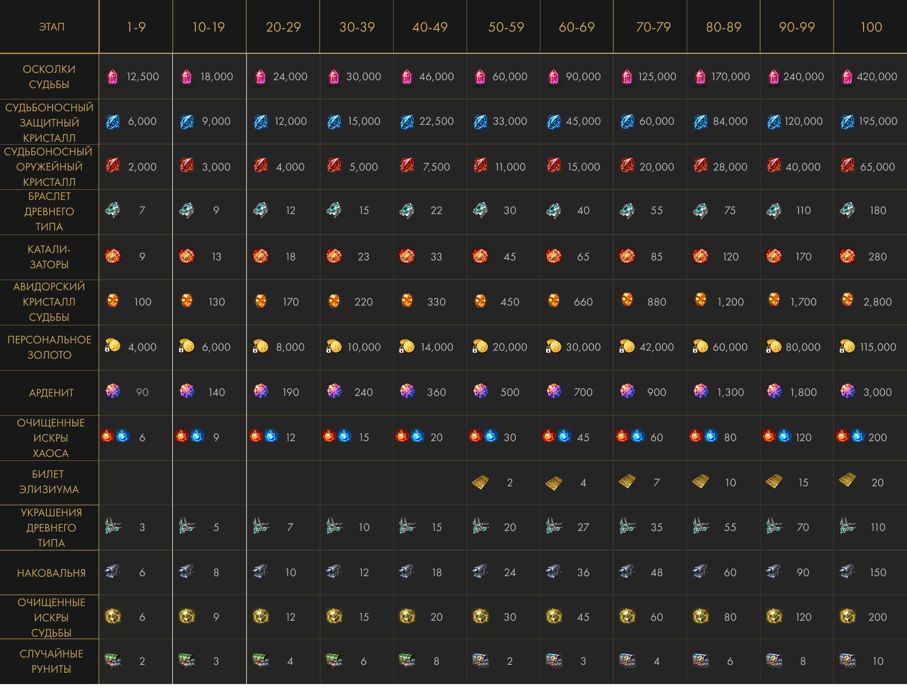Image resolution: width=907 pixels, height=688 pixels.
Task: Click the golden fate spark icon beside 200
Action: click(847, 616)
